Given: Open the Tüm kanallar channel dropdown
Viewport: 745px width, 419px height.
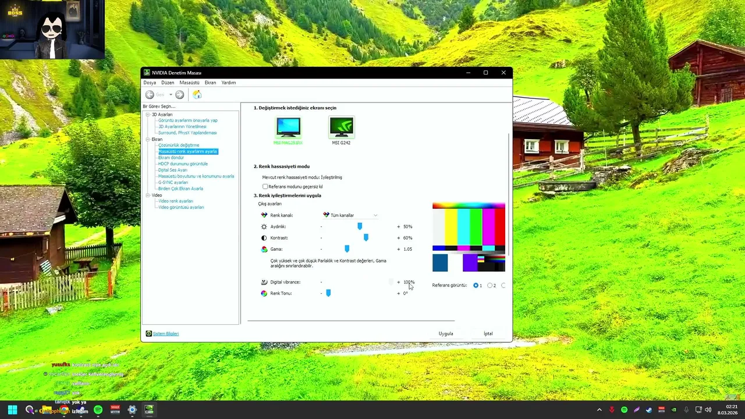Looking at the screenshot, I should point(350,215).
